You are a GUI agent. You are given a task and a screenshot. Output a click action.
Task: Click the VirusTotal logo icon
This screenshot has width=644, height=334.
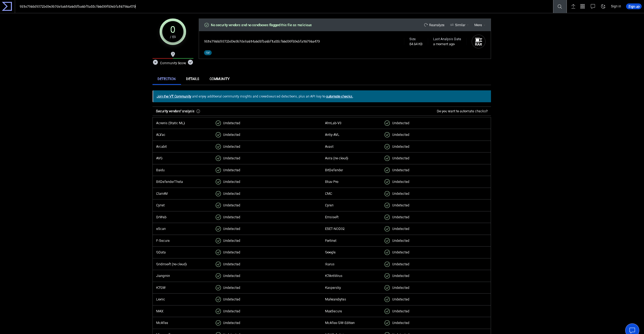pos(7,6)
